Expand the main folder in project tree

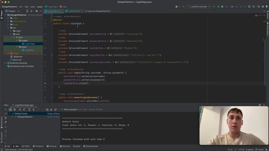(11, 31)
